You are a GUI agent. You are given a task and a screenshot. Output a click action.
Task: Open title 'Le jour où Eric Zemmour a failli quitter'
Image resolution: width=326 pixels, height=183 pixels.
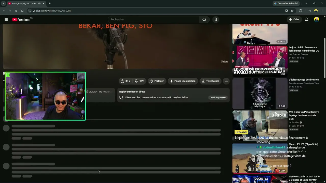[x=304, y=49]
